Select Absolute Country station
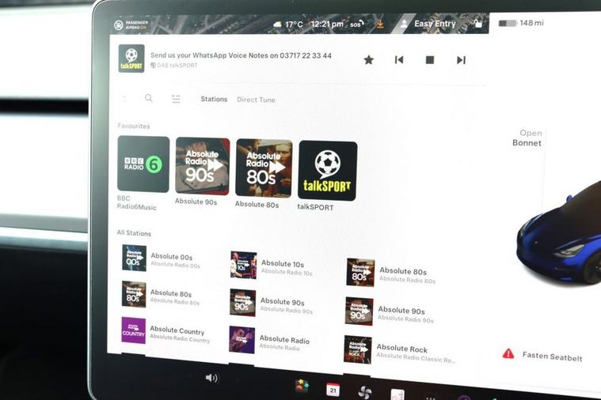 (x=166, y=331)
